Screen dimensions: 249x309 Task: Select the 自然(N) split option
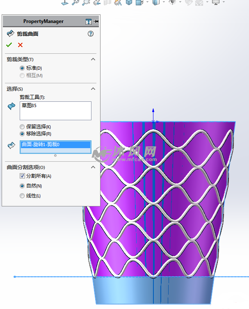click(x=22, y=186)
